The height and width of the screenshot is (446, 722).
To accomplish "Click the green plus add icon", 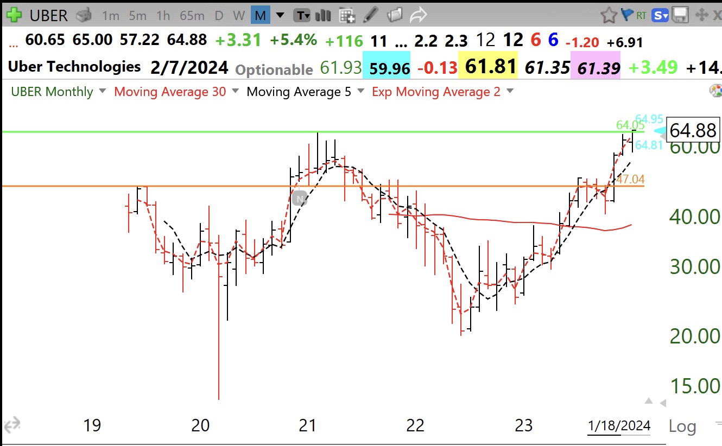I will [x=14, y=15].
